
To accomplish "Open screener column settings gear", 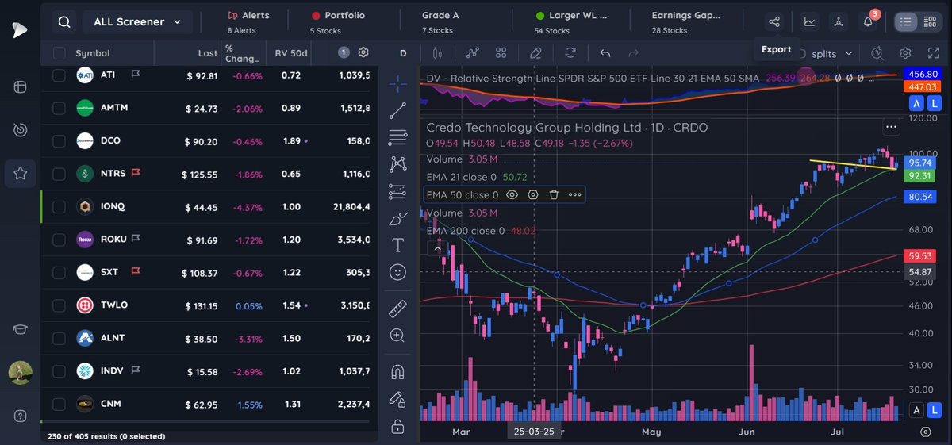I will tap(363, 52).
